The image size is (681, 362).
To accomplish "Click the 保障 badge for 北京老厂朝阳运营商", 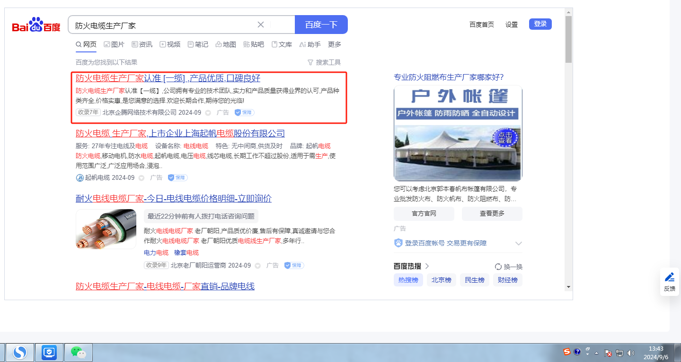I will (x=294, y=265).
